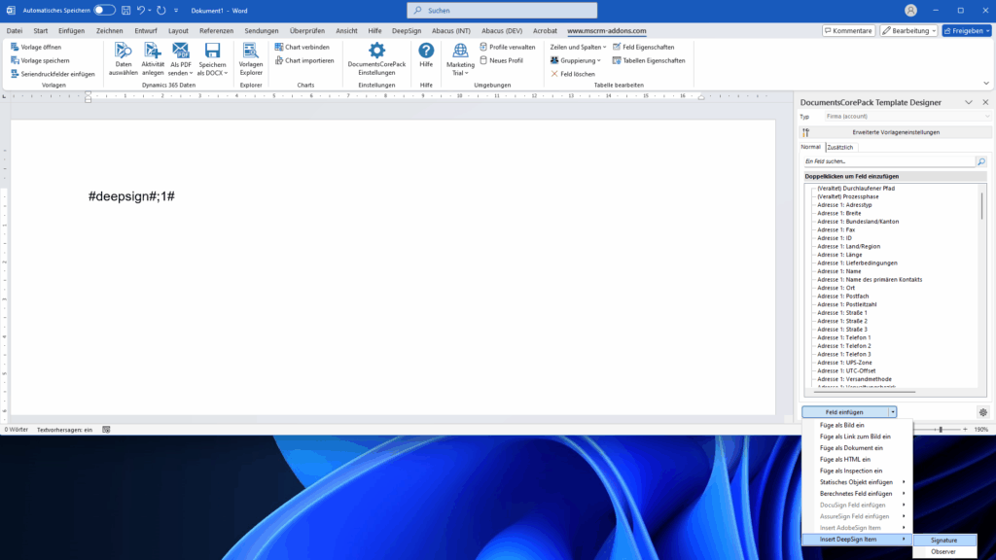Open the Zeilen und Spalten dropdown
The height and width of the screenshot is (560, 996).
pos(578,47)
